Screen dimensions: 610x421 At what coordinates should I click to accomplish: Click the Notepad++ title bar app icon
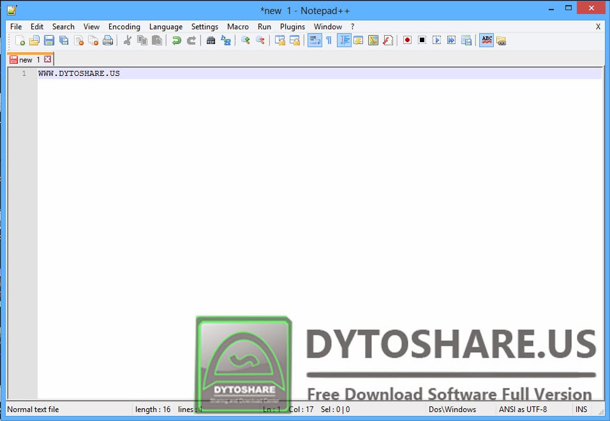pyautogui.click(x=12, y=10)
